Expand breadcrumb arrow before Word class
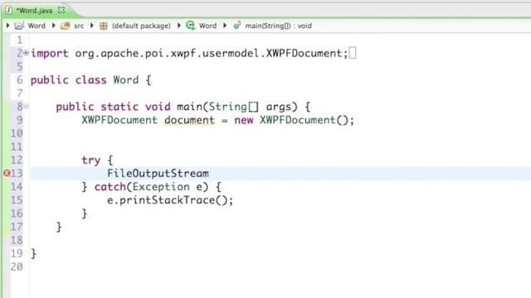The width and height of the screenshot is (531, 298). pyautogui.click(x=179, y=26)
